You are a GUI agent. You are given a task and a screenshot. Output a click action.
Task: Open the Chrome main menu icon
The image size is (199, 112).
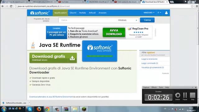[197, 6]
